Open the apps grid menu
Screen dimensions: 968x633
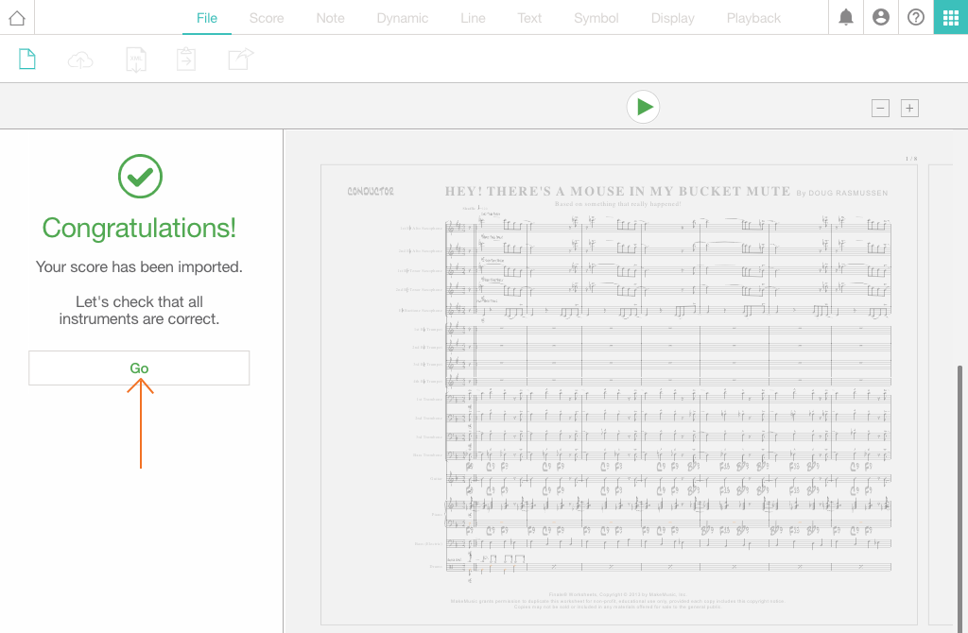click(x=951, y=17)
